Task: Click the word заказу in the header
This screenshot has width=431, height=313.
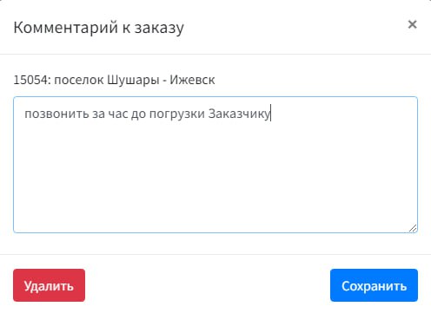Action: pos(159,29)
